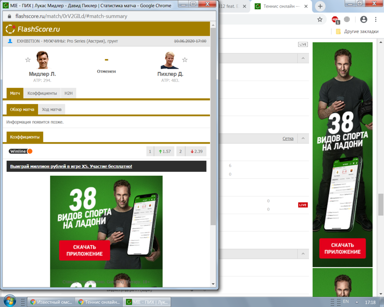Click the taskbar clock showing 17:18

pos(370,302)
